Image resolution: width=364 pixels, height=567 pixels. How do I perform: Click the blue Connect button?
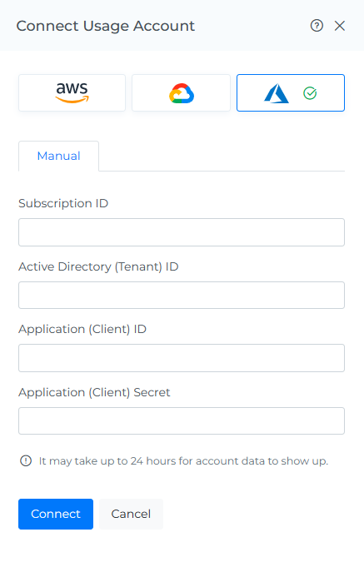point(56,514)
